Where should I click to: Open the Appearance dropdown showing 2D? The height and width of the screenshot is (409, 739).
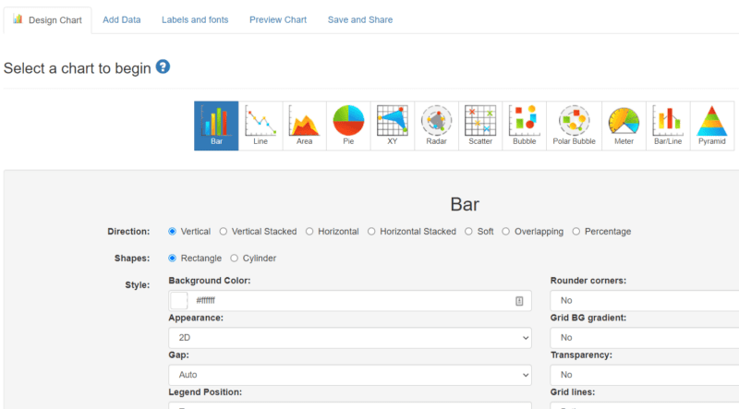(x=349, y=339)
